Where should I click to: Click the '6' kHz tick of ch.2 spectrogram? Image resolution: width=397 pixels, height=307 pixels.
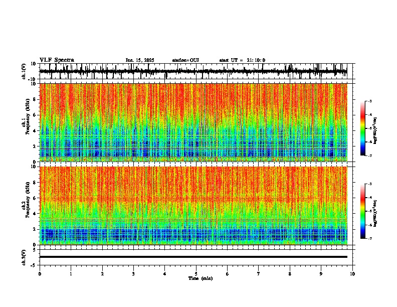pos(35,198)
